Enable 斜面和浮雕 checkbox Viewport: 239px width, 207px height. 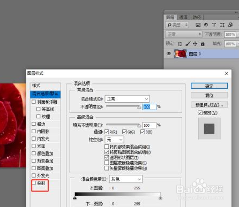(34, 102)
